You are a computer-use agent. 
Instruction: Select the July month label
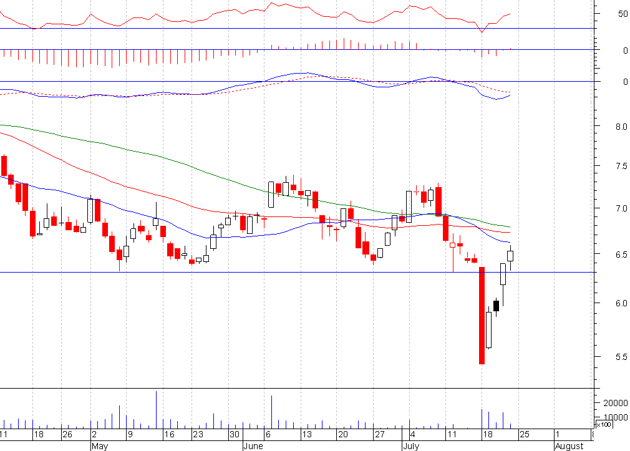pyautogui.click(x=411, y=446)
